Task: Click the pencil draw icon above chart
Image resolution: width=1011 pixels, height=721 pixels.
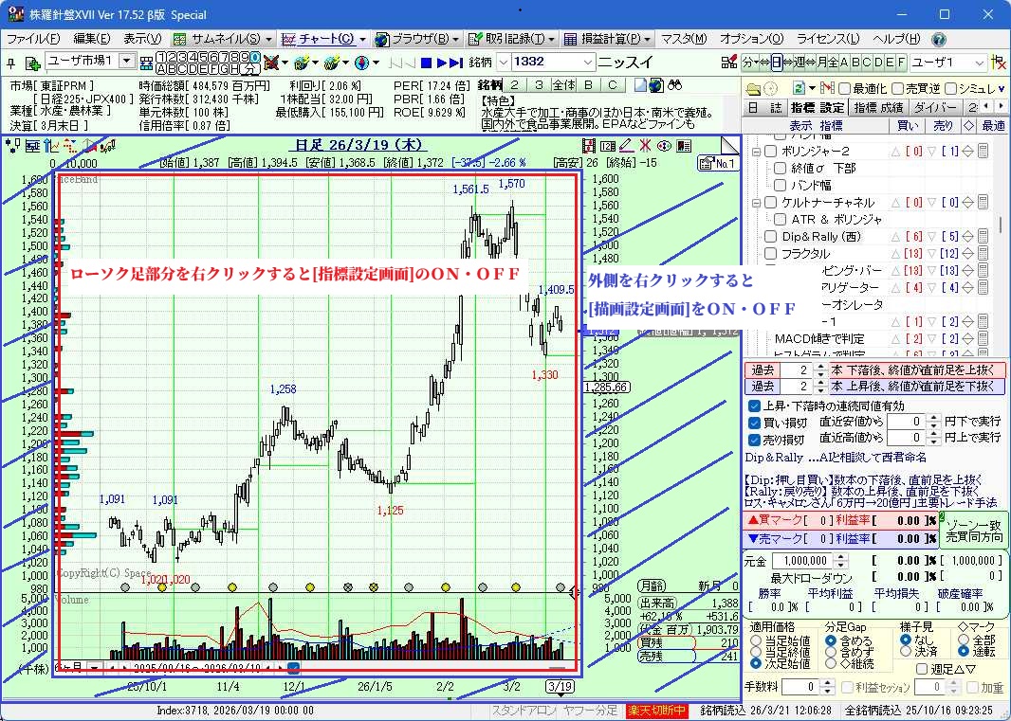Action: [626, 145]
